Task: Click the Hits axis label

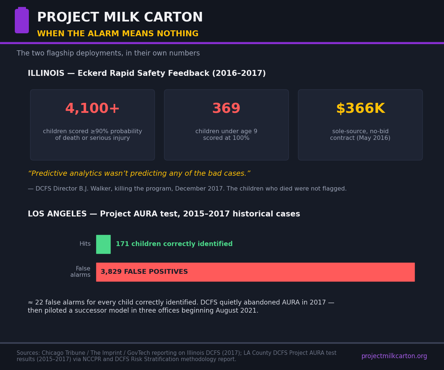Action: (x=85, y=244)
